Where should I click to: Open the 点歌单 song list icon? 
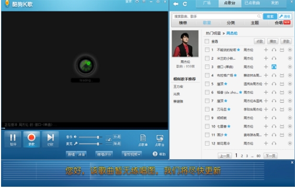pos(143,140)
